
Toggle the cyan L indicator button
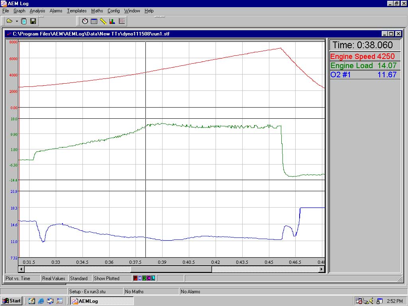pyautogui.click(x=153, y=278)
